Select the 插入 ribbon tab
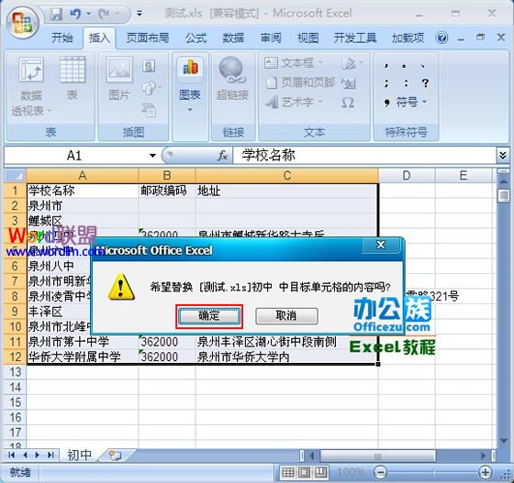The height and width of the screenshot is (483, 514). [99, 38]
